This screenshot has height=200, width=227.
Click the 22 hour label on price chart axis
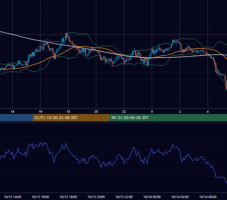[x=124, y=112]
